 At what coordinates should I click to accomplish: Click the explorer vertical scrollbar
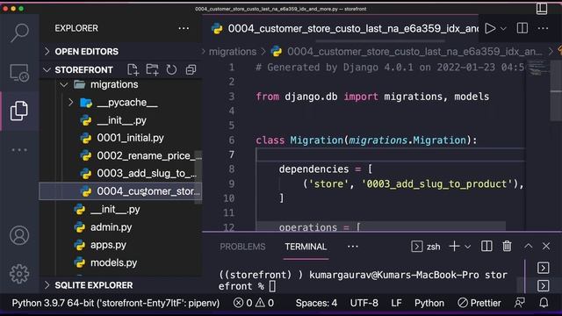tap(198, 177)
